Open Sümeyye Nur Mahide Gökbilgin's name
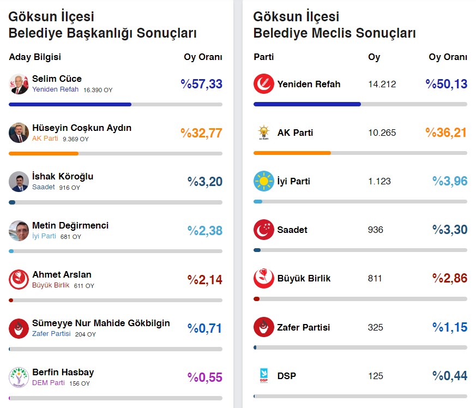Viewport: 476px width, 408px height. (101, 323)
